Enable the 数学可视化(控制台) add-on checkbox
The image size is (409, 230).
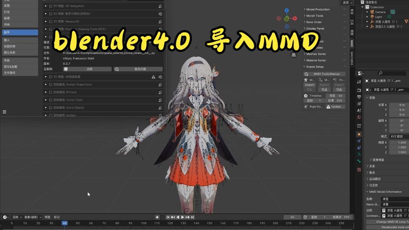click(x=51, y=14)
